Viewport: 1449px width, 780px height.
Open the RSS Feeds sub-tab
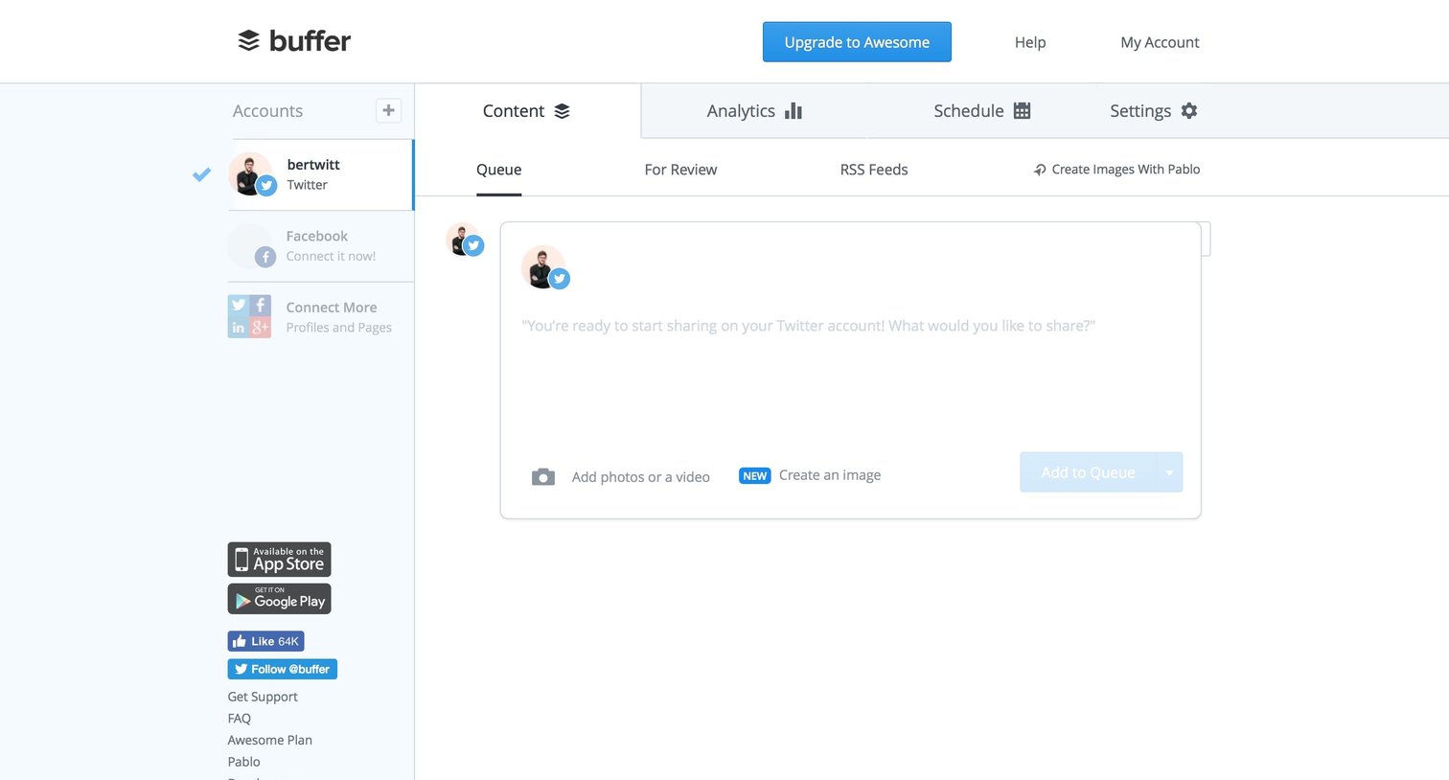(874, 170)
